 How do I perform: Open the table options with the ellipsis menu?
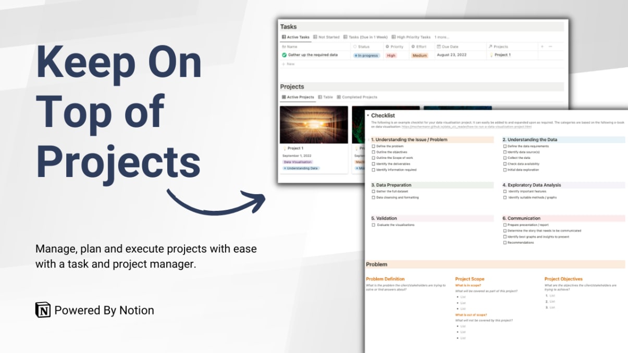pos(550,46)
